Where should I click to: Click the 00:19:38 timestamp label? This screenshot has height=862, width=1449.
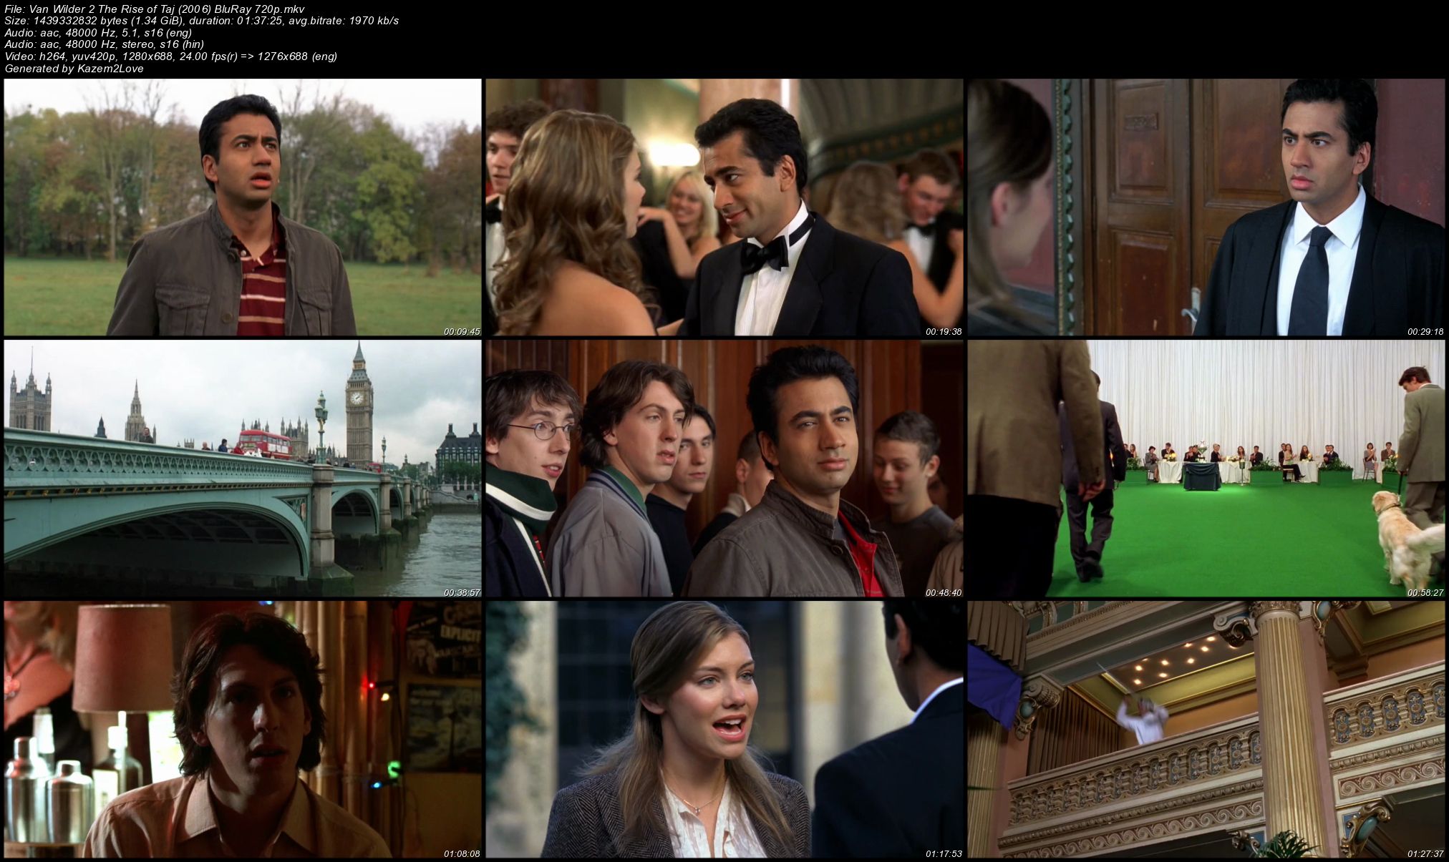[944, 331]
